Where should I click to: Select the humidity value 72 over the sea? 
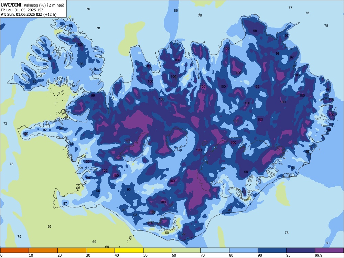pos(5,123)
